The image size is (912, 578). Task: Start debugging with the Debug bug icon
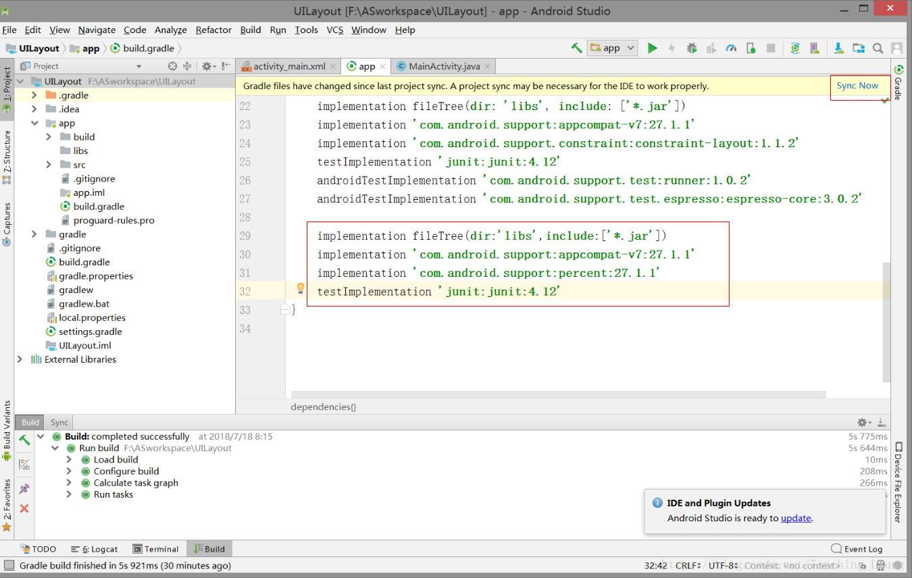pos(692,48)
